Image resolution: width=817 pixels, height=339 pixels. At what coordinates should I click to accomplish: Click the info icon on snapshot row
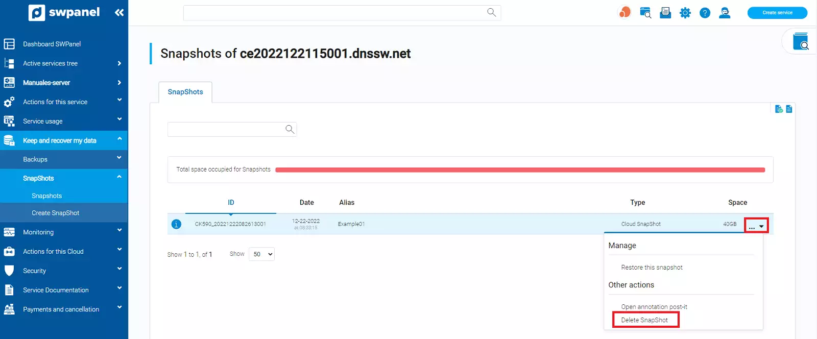(x=176, y=224)
